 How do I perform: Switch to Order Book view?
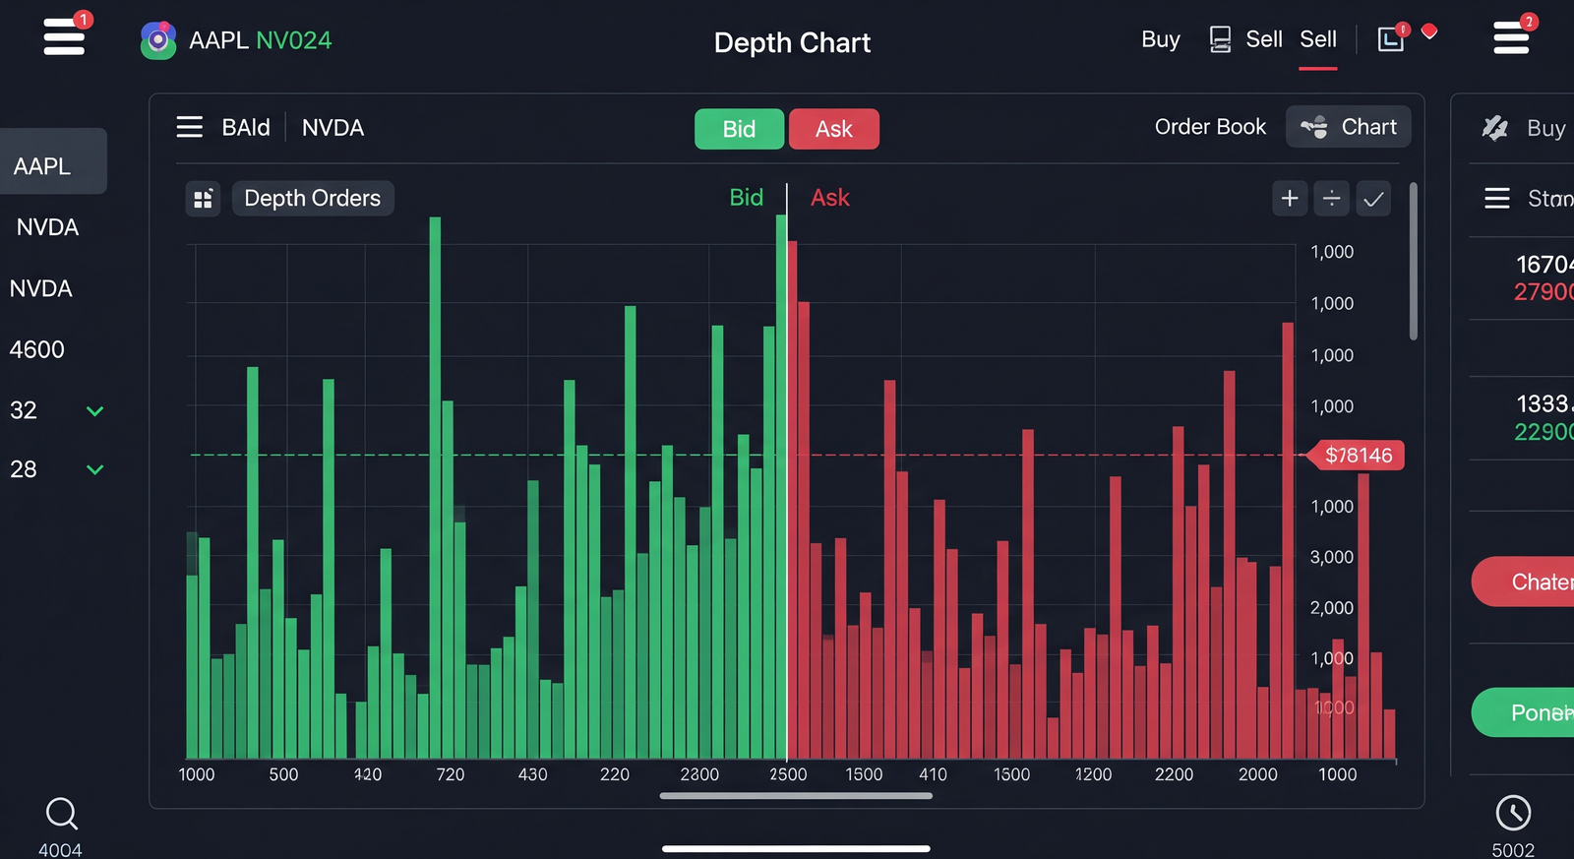[1210, 127]
